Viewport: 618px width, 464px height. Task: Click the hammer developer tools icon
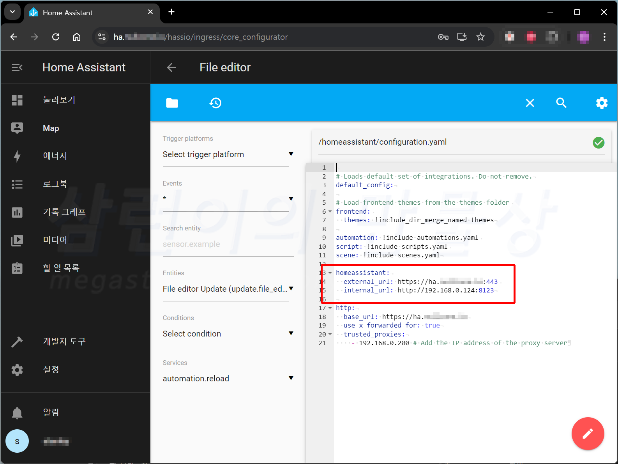[x=17, y=342]
